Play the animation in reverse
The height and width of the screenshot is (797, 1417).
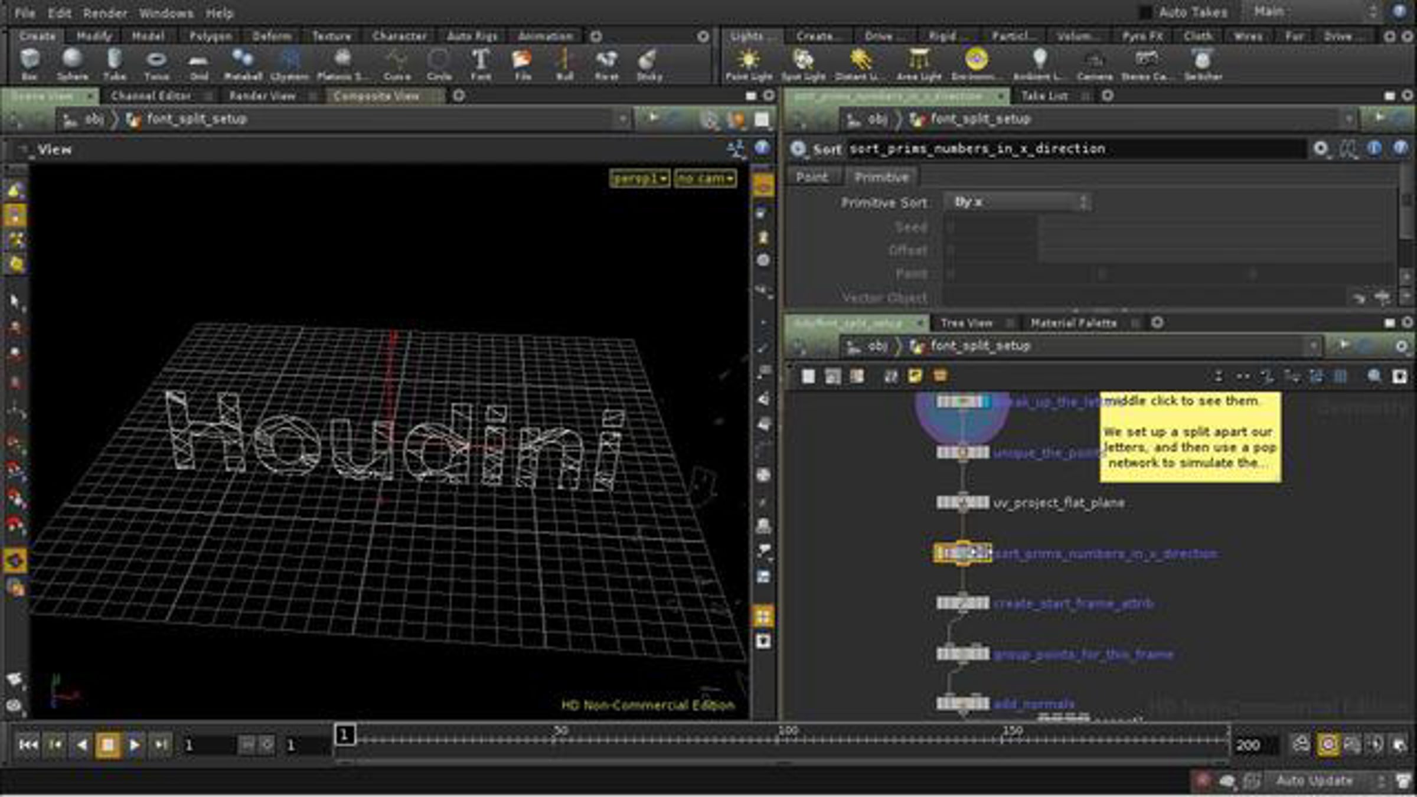point(81,744)
